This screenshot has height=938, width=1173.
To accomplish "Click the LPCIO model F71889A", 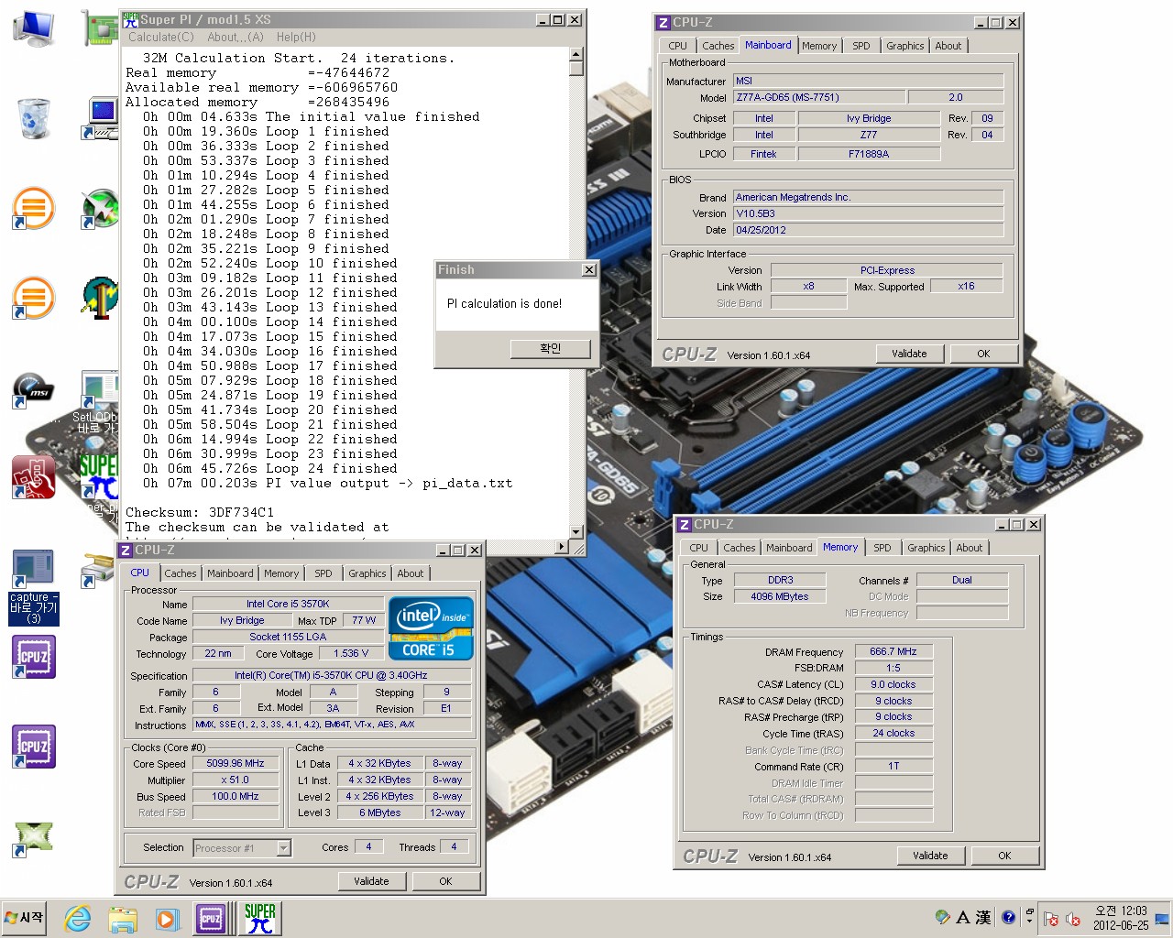I will [869, 154].
